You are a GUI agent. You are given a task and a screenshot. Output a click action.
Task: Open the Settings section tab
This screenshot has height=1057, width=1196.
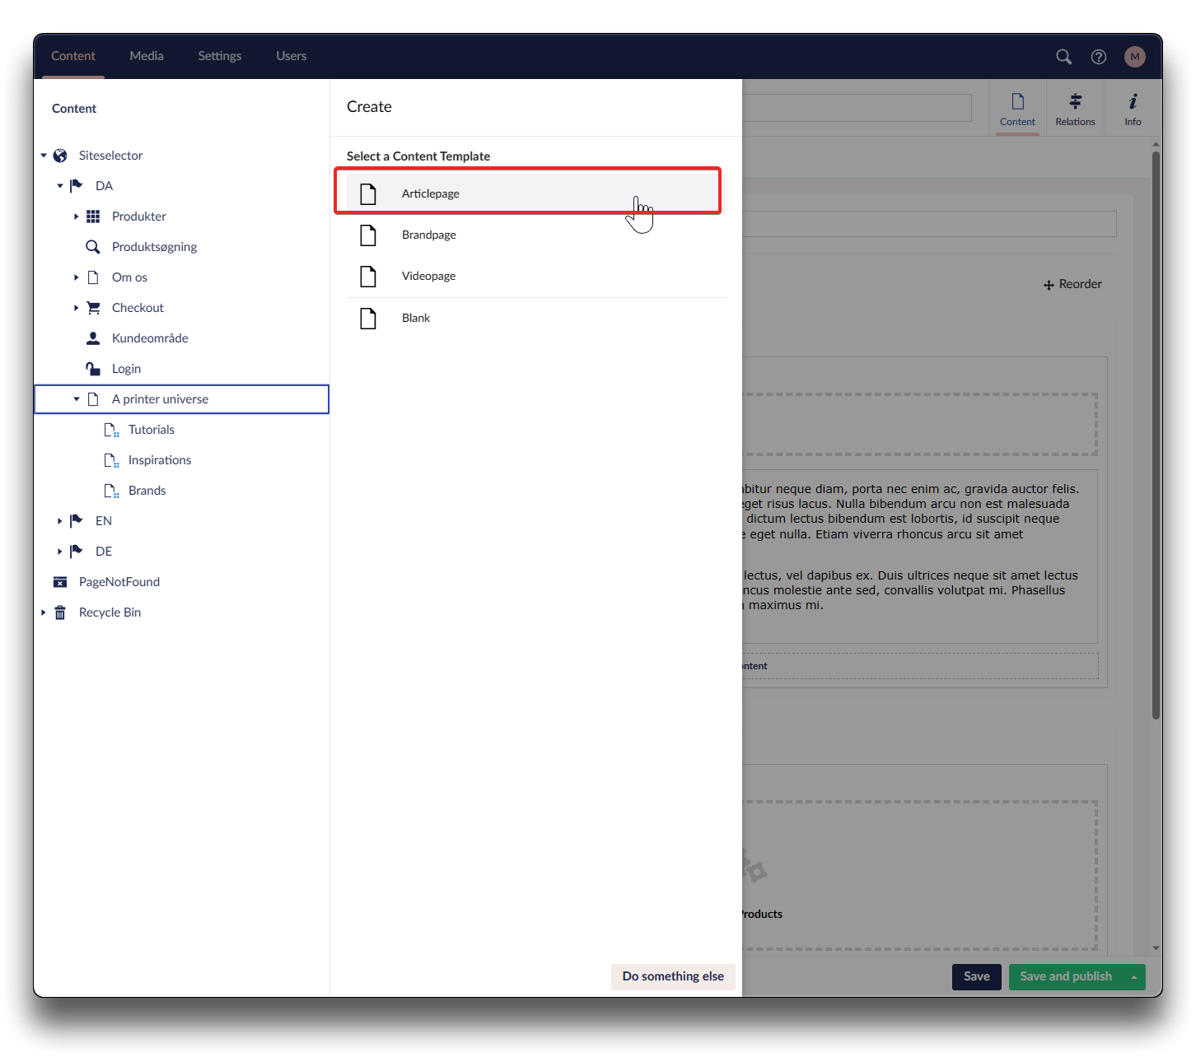(219, 56)
